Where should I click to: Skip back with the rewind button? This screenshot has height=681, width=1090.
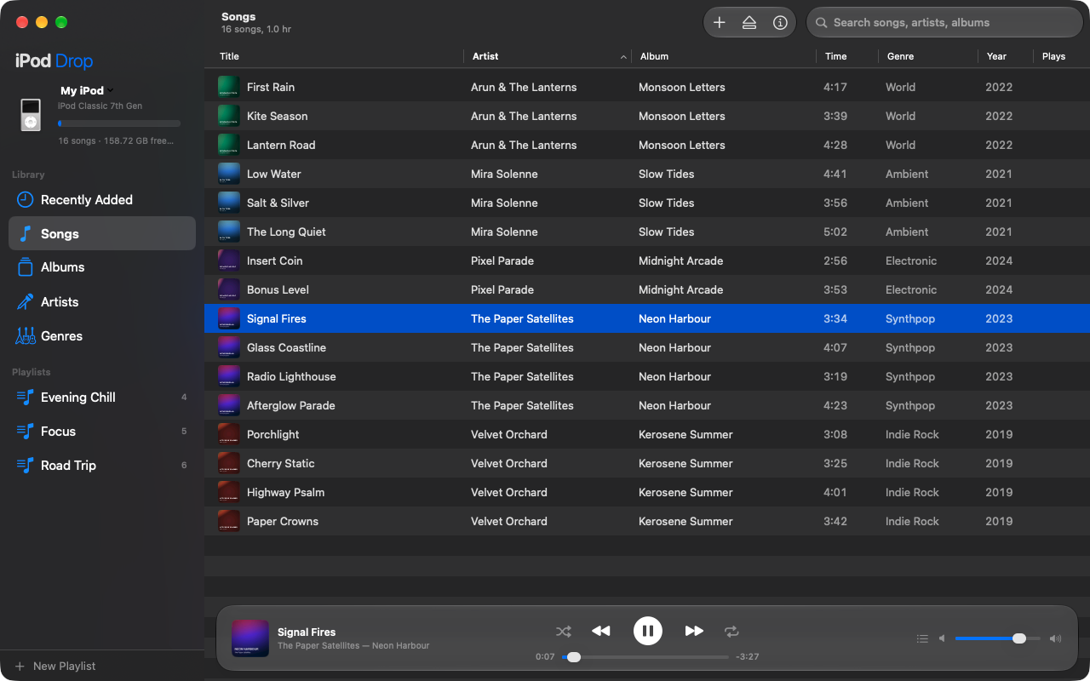(x=601, y=631)
